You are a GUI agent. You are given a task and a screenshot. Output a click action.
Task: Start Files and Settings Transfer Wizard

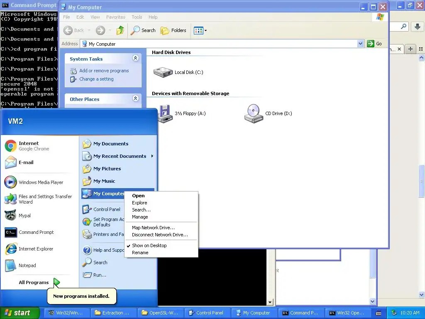coord(38,199)
